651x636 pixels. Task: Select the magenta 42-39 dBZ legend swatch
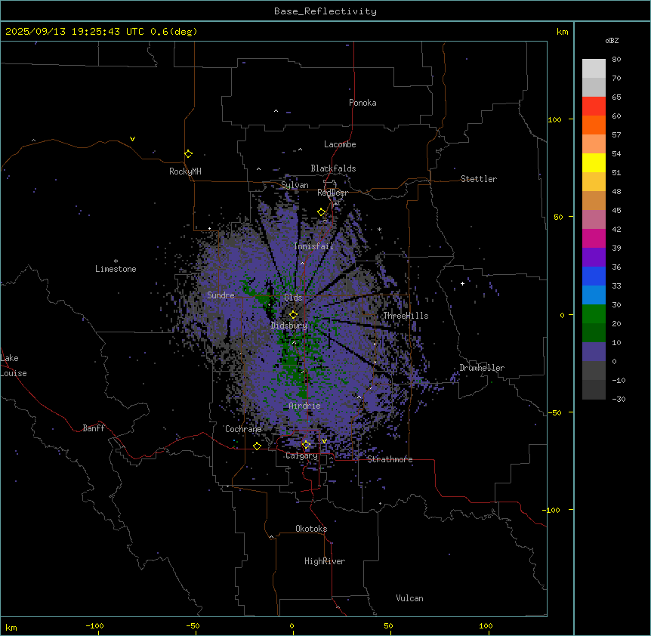pos(594,238)
